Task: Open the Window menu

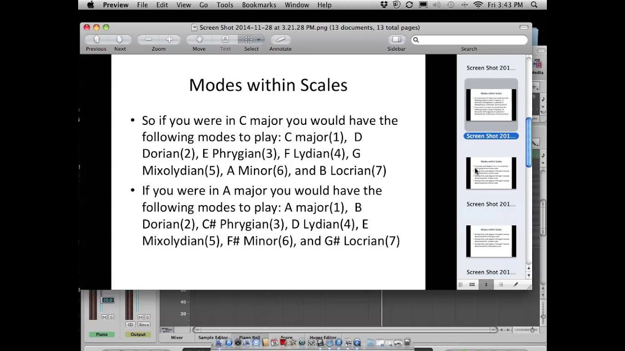Action: (x=297, y=5)
